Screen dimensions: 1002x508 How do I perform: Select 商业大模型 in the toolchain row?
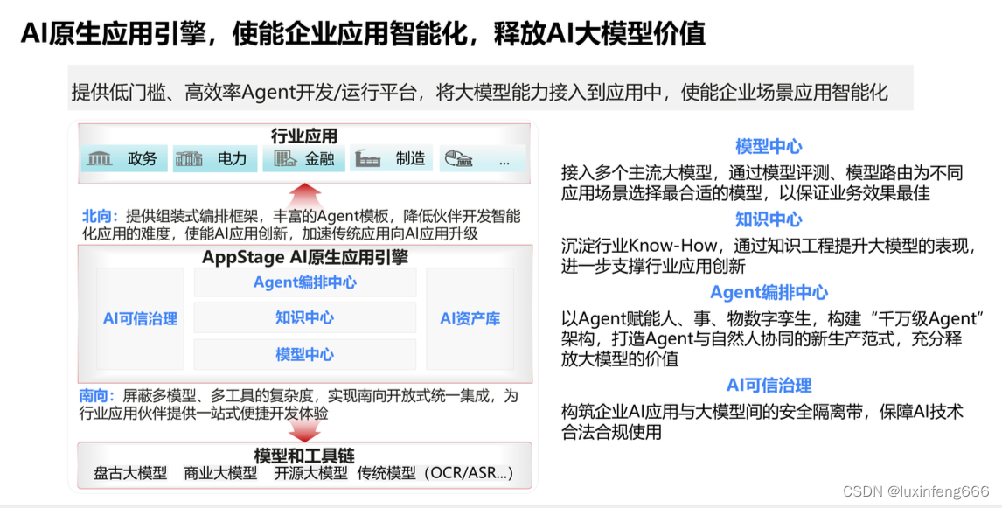(220, 473)
